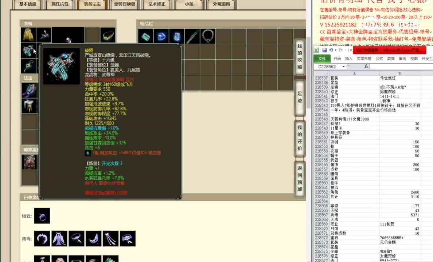Open the Excel 视图 ribbon tab
Viewport: 433px width, 262px height.
[414, 59]
